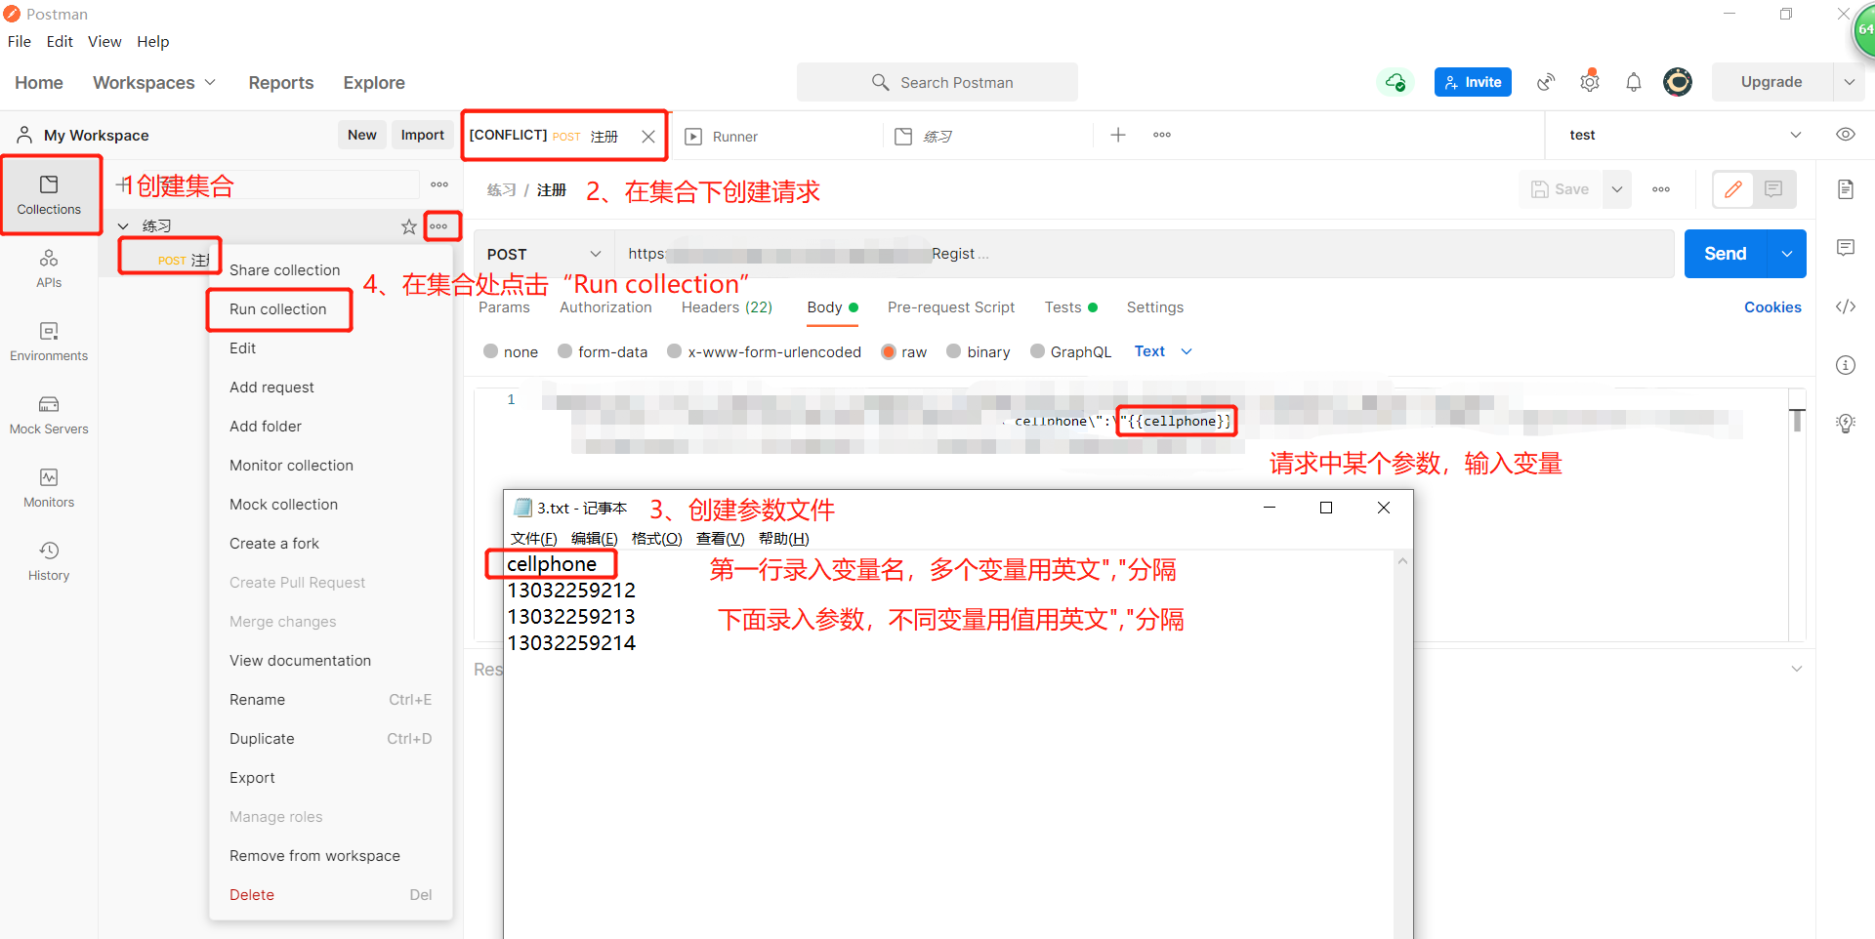This screenshot has width=1875, height=939.
Task: Open the request info icon
Action: click(x=1846, y=365)
